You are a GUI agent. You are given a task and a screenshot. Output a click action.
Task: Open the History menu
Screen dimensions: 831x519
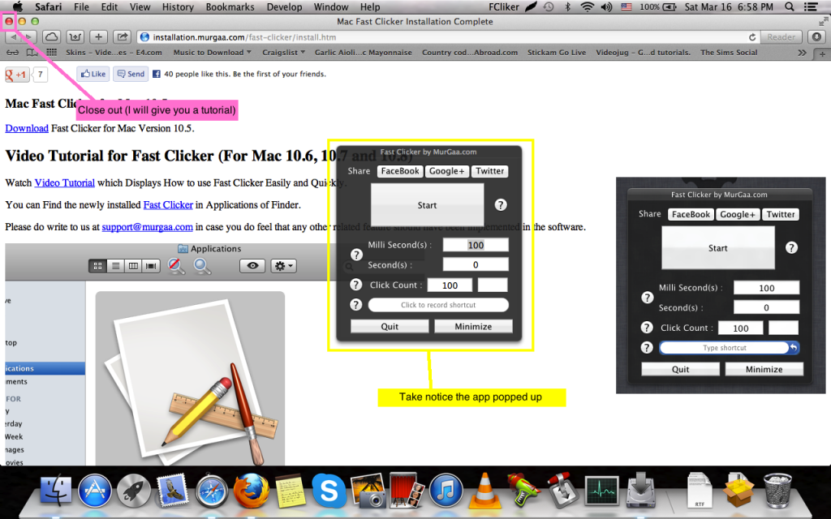pyautogui.click(x=178, y=6)
